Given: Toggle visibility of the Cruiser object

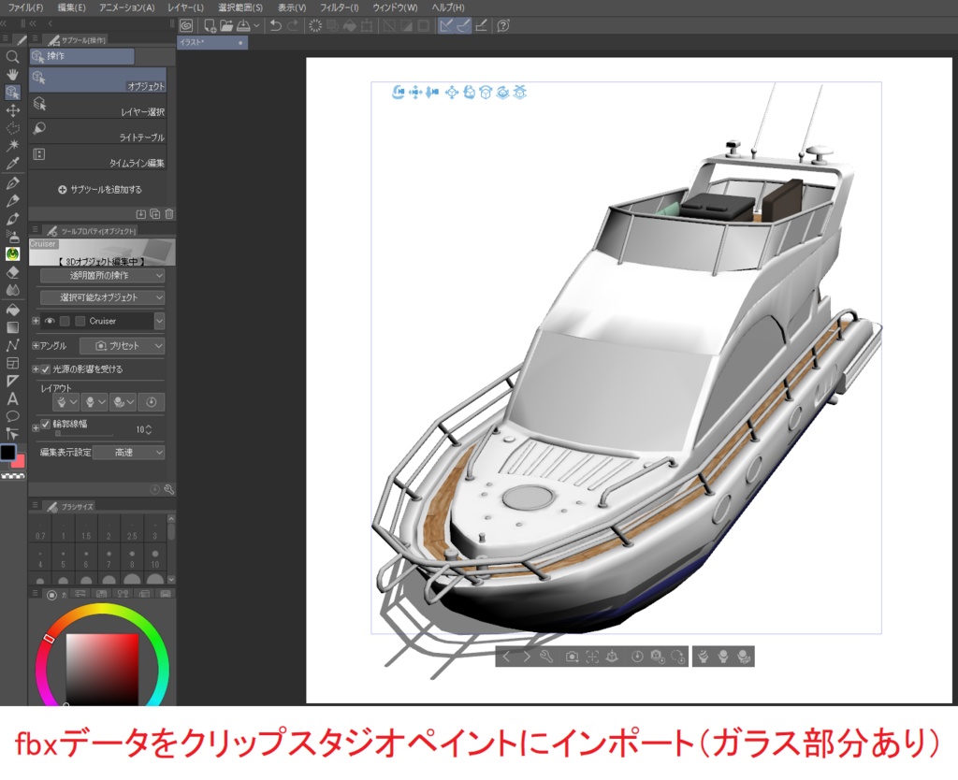Looking at the screenshot, I should 50,321.
